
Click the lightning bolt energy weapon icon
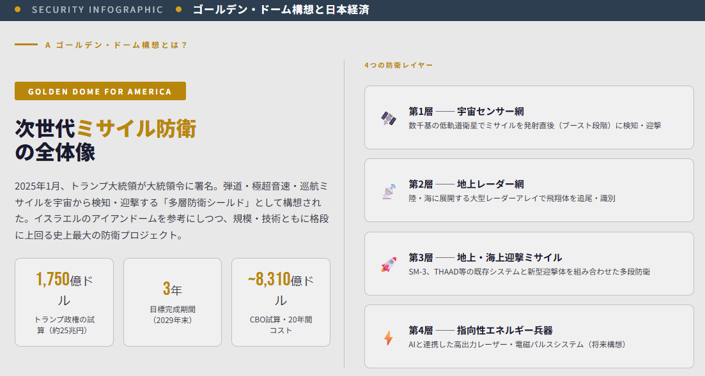(389, 337)
